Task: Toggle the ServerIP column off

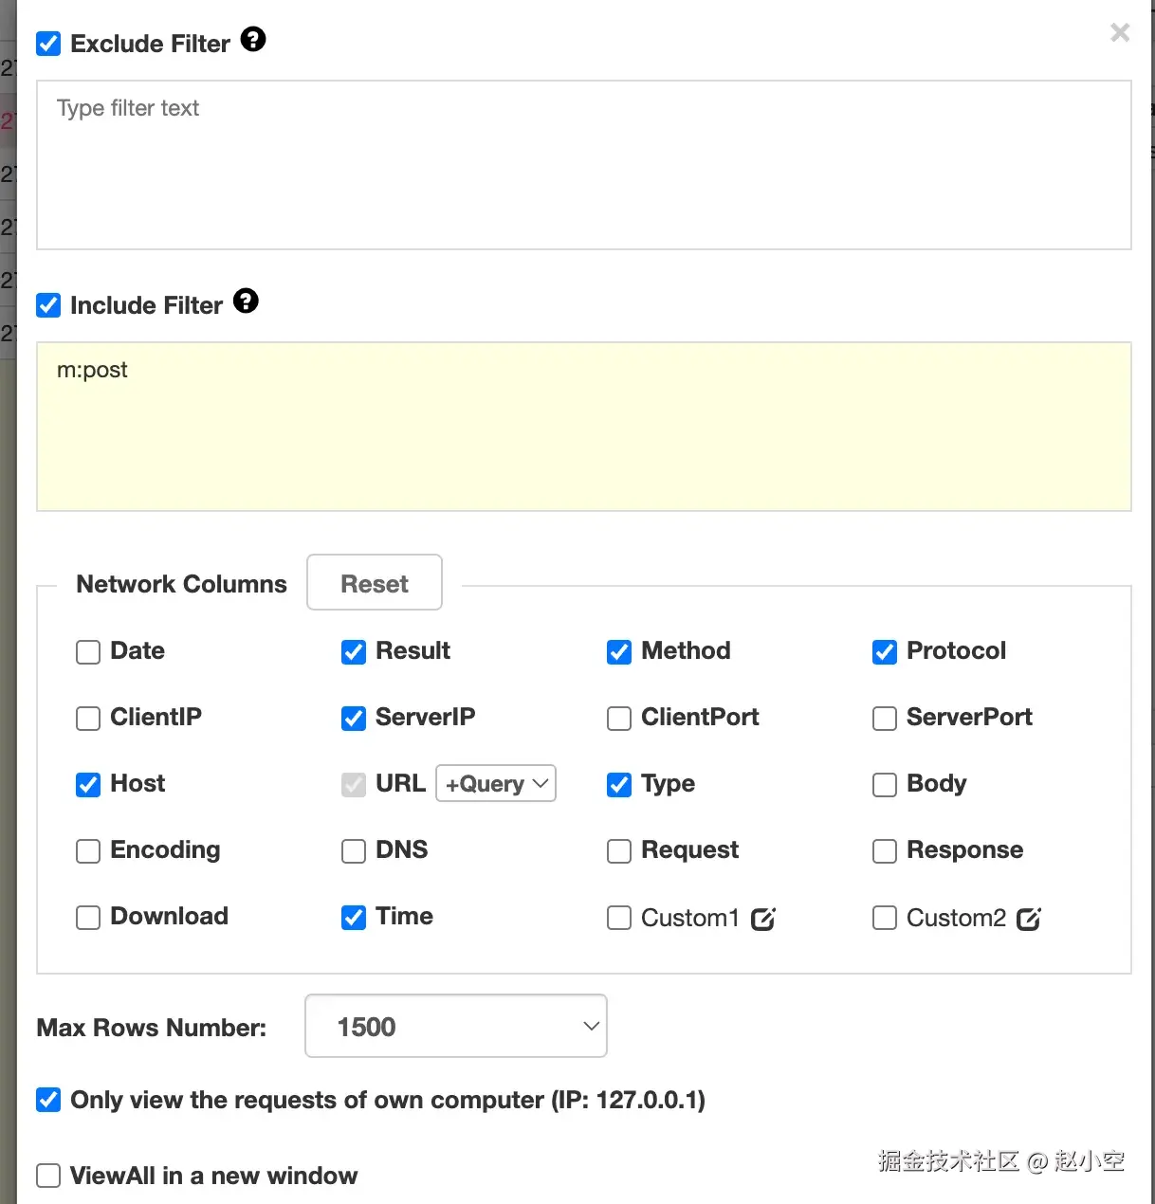Action: 354,719
